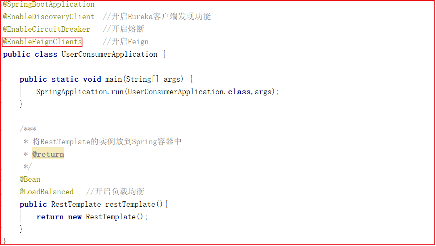Click the highlighted @EnableFeignClients annotation

pos(42,42)
